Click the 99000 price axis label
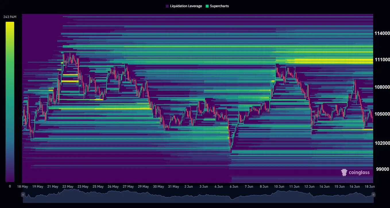The image size is (390, 208). point(383,169)
